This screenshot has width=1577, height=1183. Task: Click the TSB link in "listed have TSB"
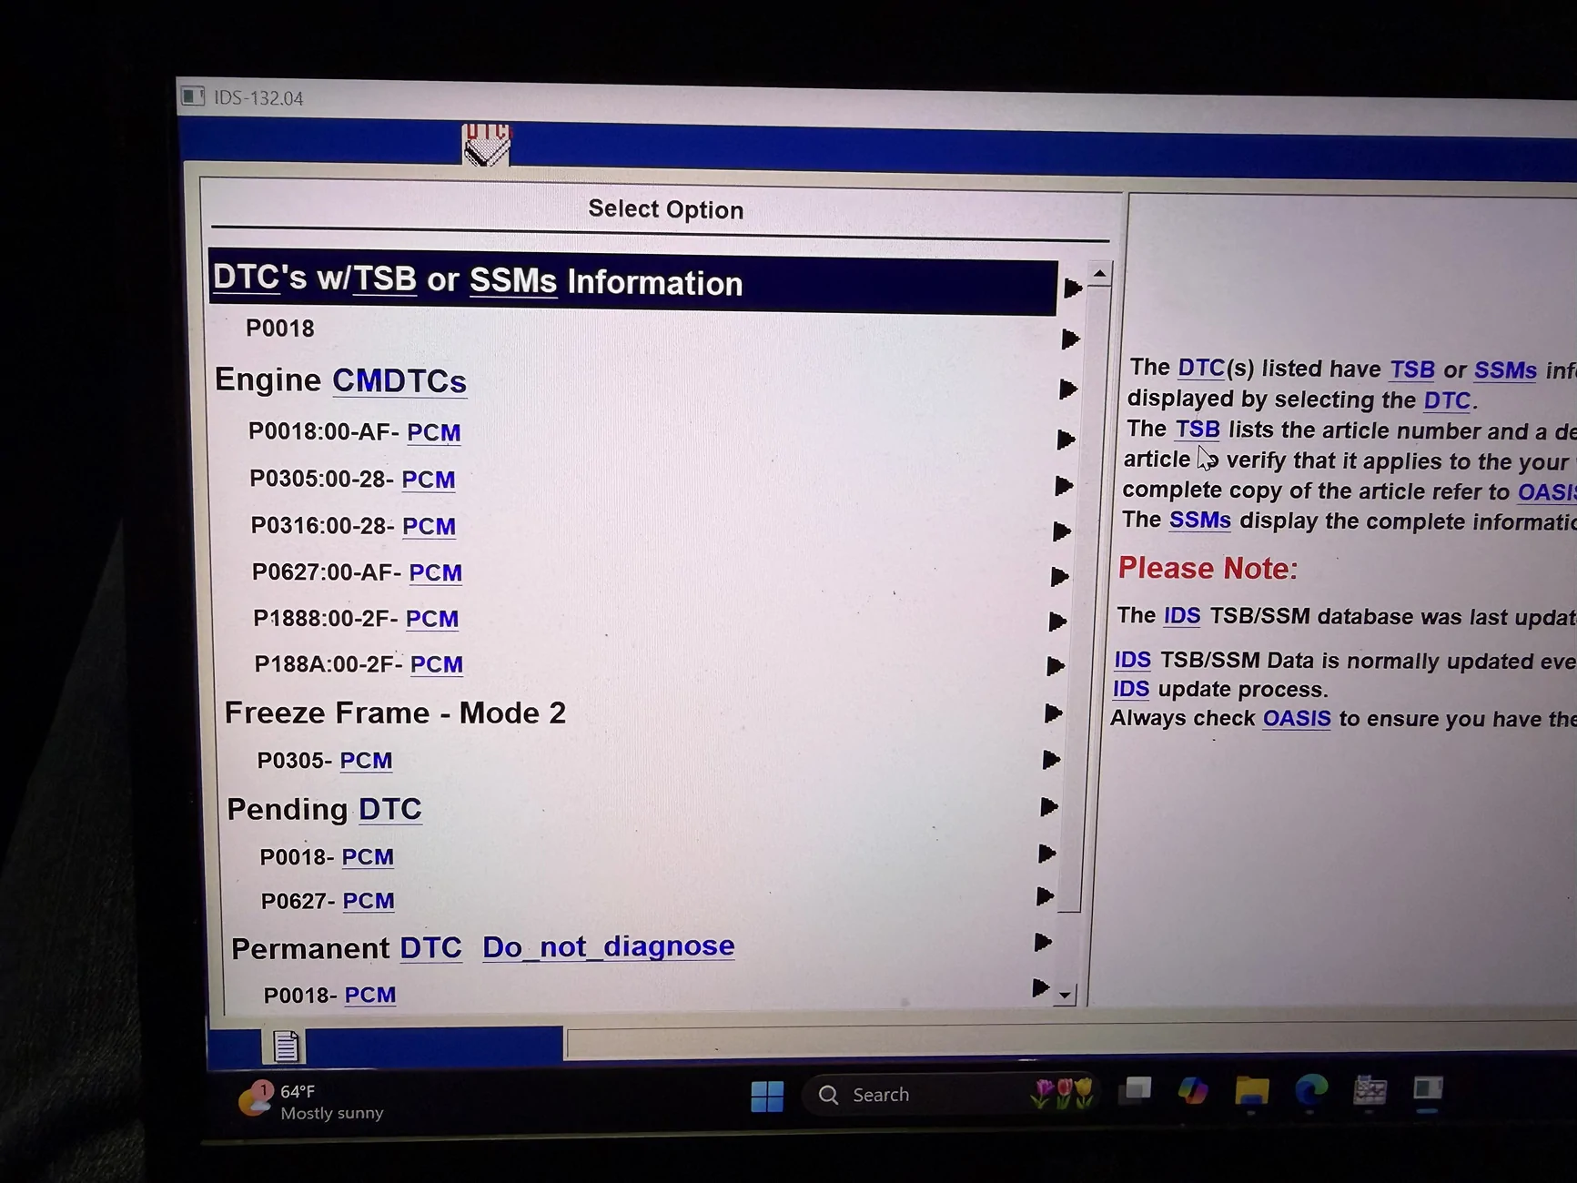(1412, 369)
